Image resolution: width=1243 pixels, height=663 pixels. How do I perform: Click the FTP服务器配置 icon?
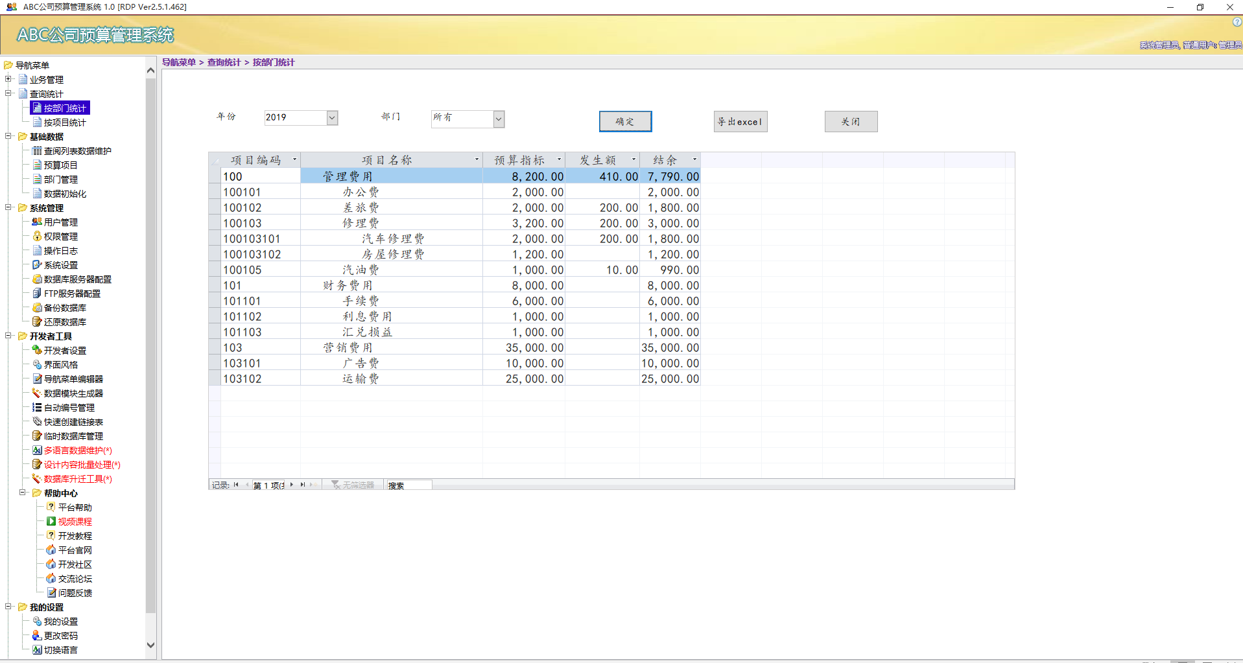coord(37,294)
